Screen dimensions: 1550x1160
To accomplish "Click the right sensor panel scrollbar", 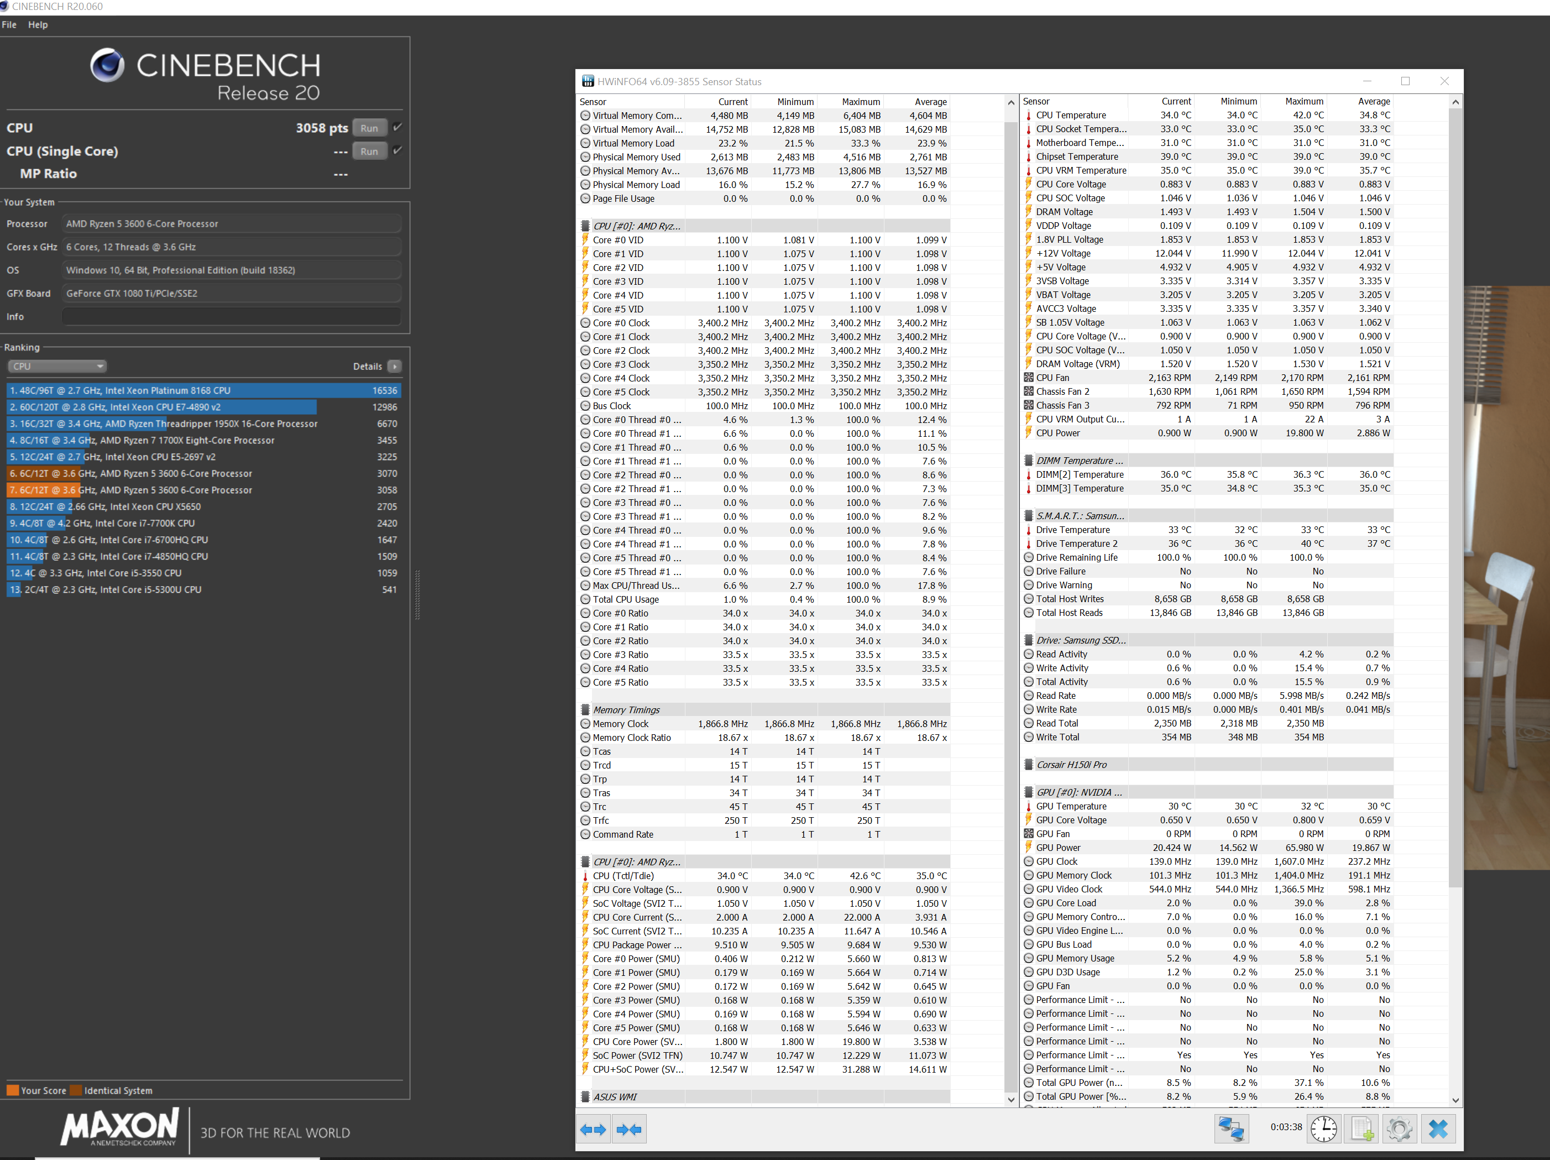I will click(x=1455, y=490).
